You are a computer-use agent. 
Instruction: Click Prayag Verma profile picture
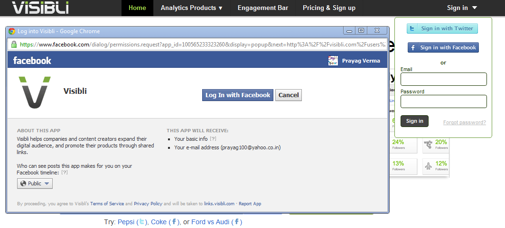[333, 61]
